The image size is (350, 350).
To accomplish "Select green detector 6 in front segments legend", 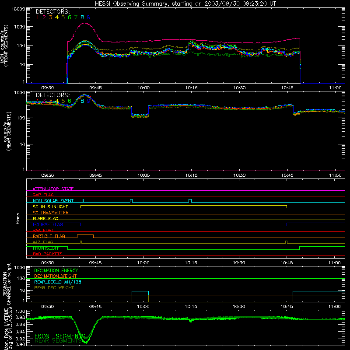I will click(x=70, y=17).
